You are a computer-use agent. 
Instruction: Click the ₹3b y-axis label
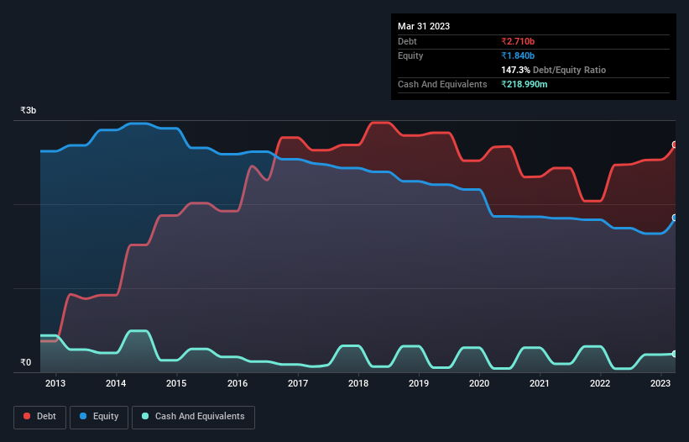click(29, 110)
